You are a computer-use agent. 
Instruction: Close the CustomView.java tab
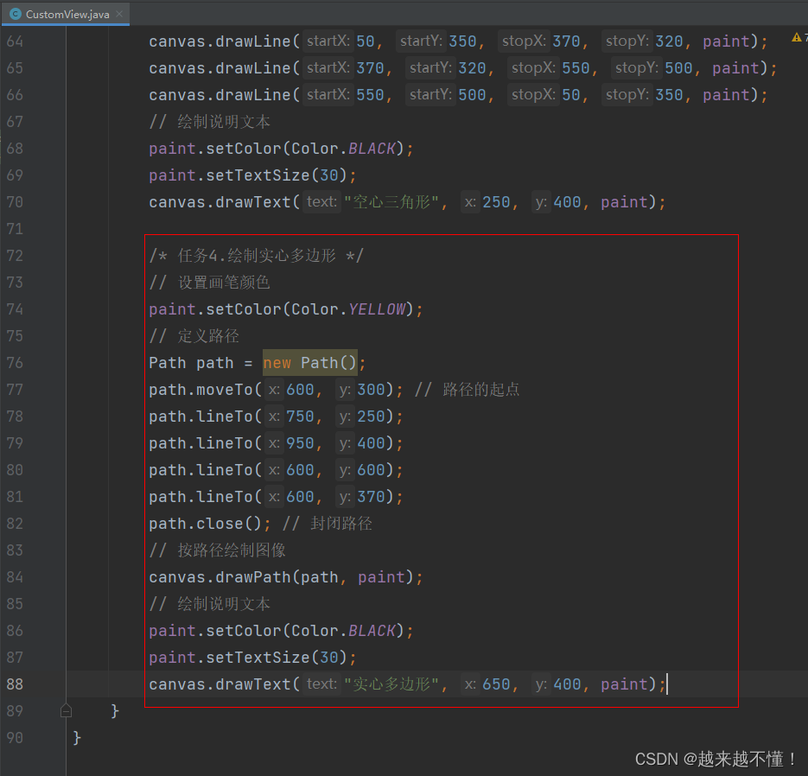tap(119, 14)
